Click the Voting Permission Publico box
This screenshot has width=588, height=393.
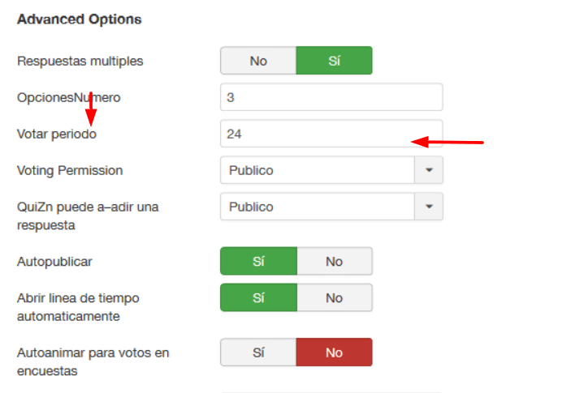pos(318,170)
